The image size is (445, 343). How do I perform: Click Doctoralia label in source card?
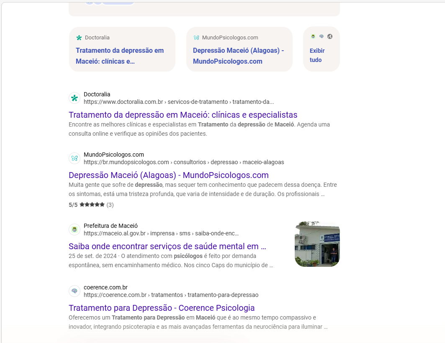tap(97, 37)
